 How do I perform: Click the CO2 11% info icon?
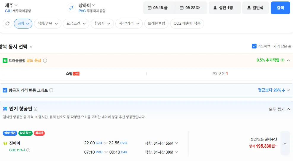click(28, 150)
